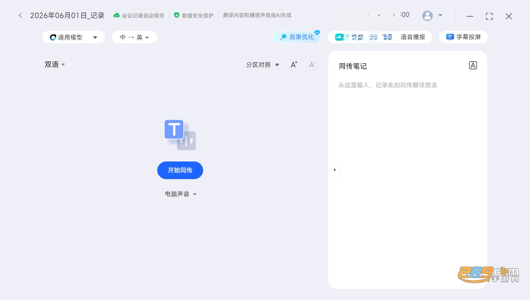Select the 语音播报 option
Screen dimensions: 530x300
pyautogui.click(x=413, y=37)
